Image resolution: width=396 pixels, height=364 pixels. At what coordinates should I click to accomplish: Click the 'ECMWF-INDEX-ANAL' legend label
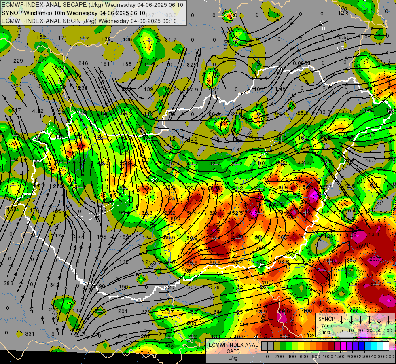(x=233, y=345)
